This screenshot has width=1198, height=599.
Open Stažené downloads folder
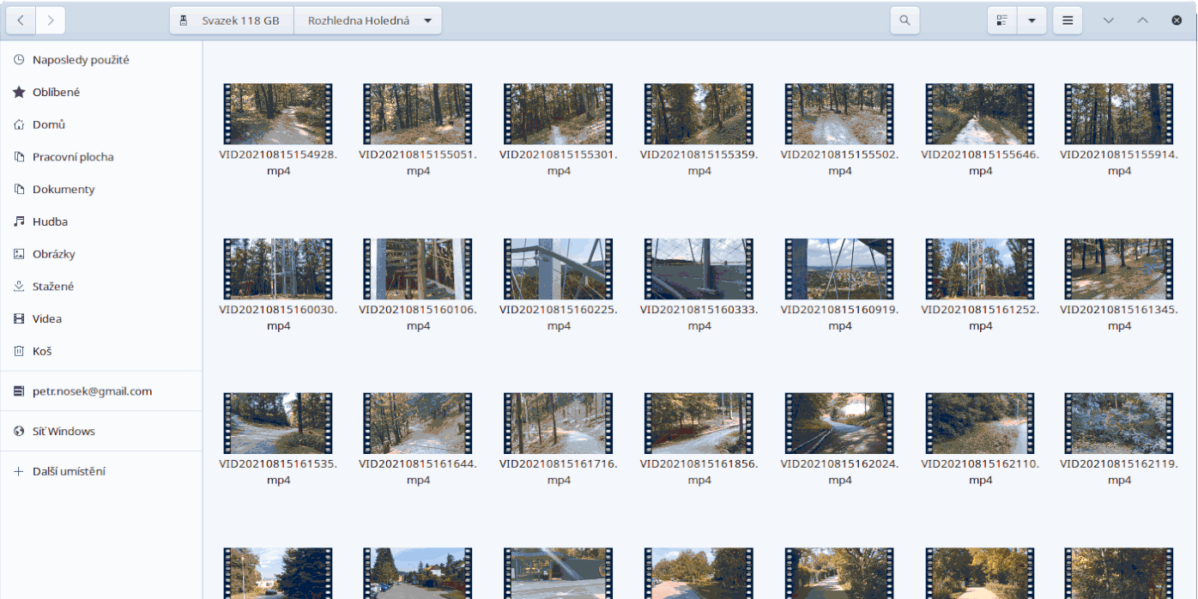(53, 287)
